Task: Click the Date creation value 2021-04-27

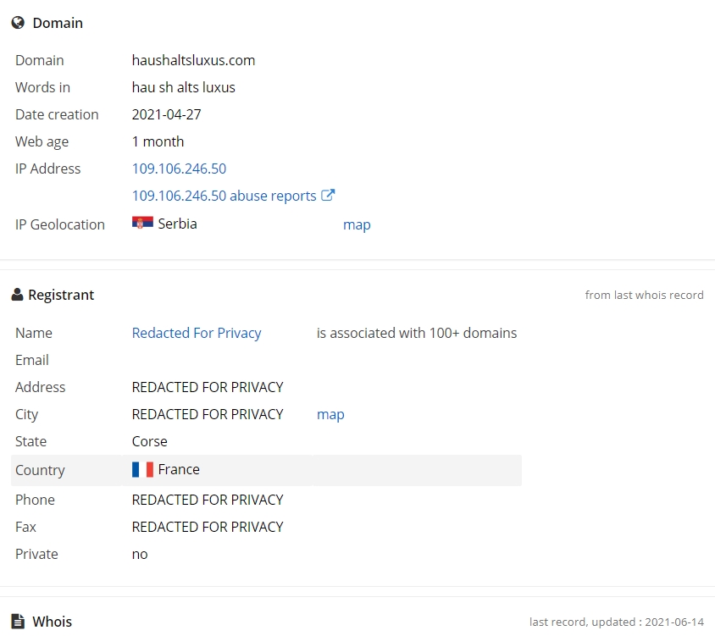Action: pyautogui.click(x=166, y=114)
